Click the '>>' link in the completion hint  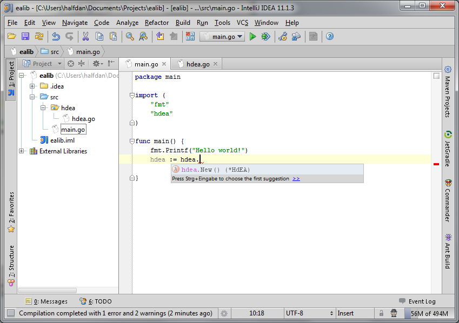point(296,179)
